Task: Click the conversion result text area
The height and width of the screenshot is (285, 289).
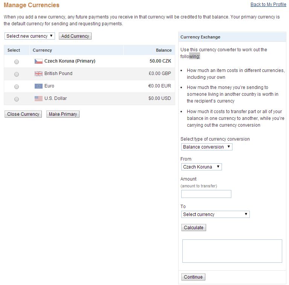Action: coord(232,251)
